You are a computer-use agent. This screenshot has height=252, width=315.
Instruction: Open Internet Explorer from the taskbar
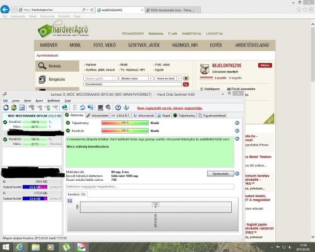(20, 247)
